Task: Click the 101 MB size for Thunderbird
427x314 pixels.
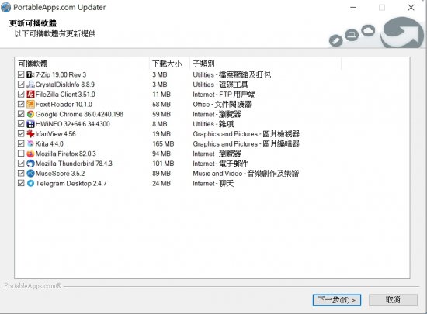Action: (x=163, y=164)
